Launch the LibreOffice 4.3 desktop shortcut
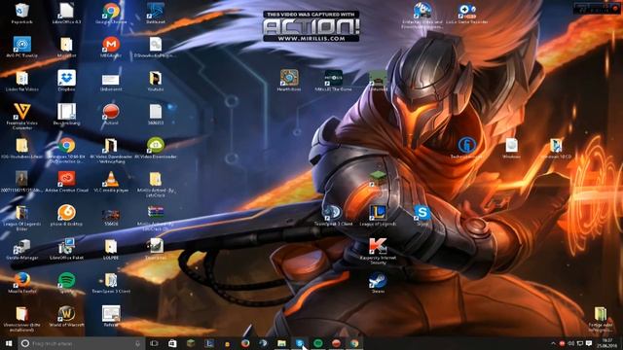 tap(66, 14)
